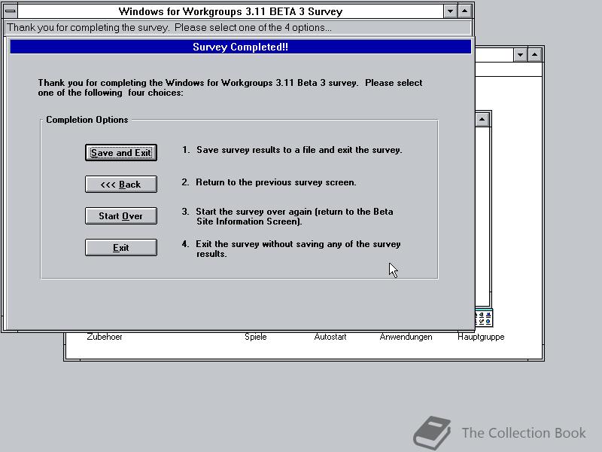The image size is (602, 452).
Task: Click text '2. Return to the previous survey screen'
Action: tap(269, 182)
